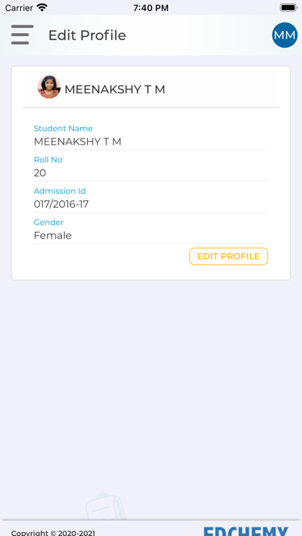
Task: Tap the Edchemy logo in footer
Action: pyautogui.click(x=247, y=531)
